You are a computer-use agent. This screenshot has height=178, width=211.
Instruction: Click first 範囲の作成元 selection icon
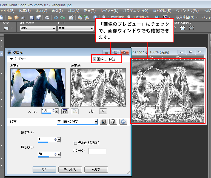click(x=183, y=28)
